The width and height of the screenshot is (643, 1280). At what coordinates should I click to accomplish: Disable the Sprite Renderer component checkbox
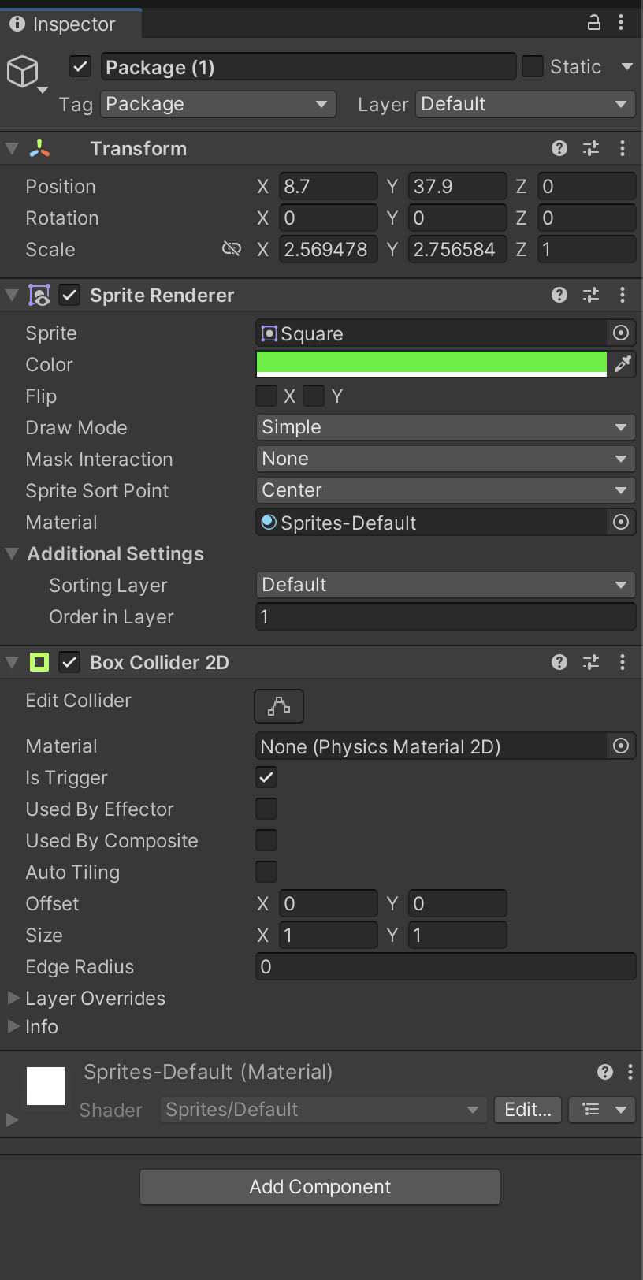[69, 295]
